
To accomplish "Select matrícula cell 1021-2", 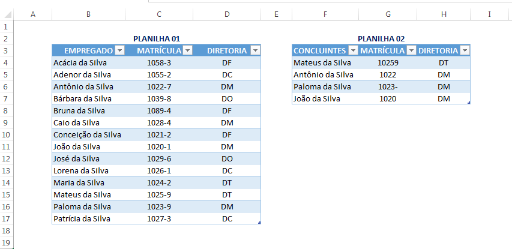I will (x=159, y=134).
